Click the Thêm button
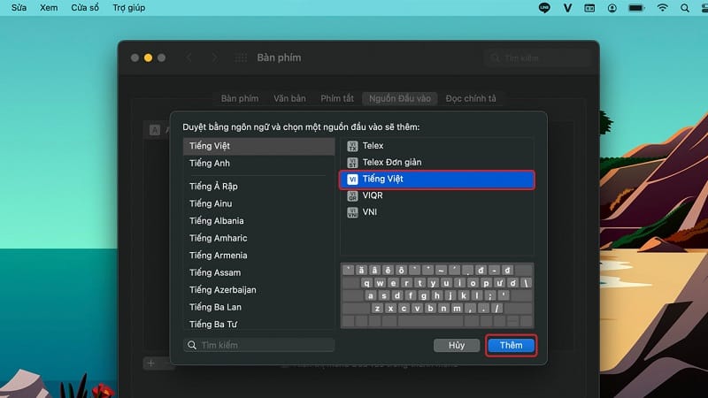 click(511, 345)
